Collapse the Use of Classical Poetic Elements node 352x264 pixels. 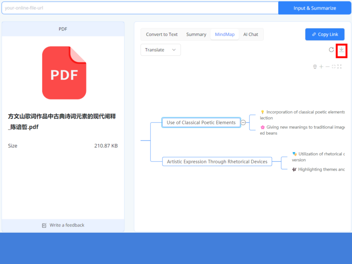pyautogui.click(x=243, y=122)
